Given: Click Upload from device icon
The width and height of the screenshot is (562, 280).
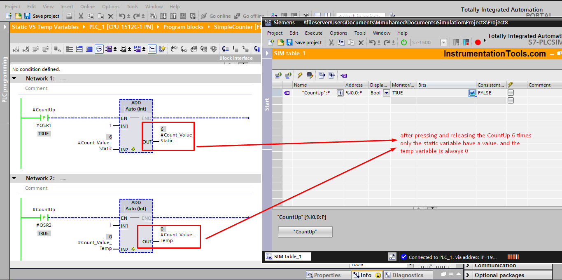Looking at the screenshot, I should click(x=173, y=16).
